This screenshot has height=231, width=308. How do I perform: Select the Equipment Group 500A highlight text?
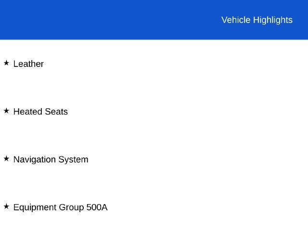(60, 207)
